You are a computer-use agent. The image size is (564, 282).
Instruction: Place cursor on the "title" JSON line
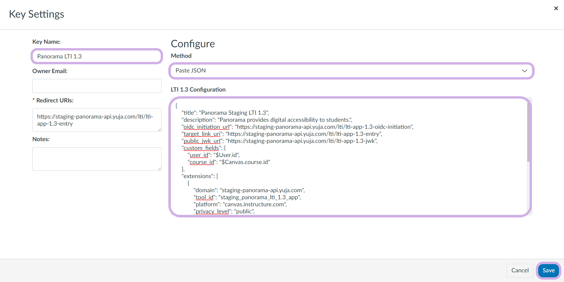click(225, 113)
